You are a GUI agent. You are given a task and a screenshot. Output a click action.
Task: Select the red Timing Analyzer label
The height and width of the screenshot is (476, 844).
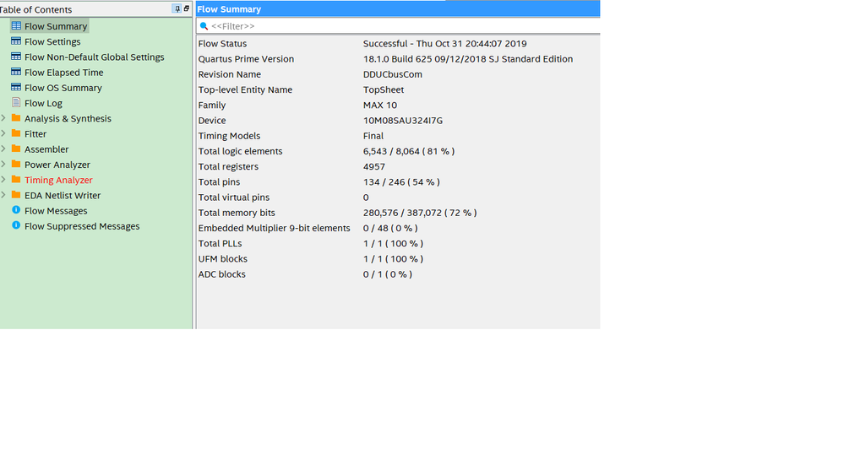pos(58,180)
